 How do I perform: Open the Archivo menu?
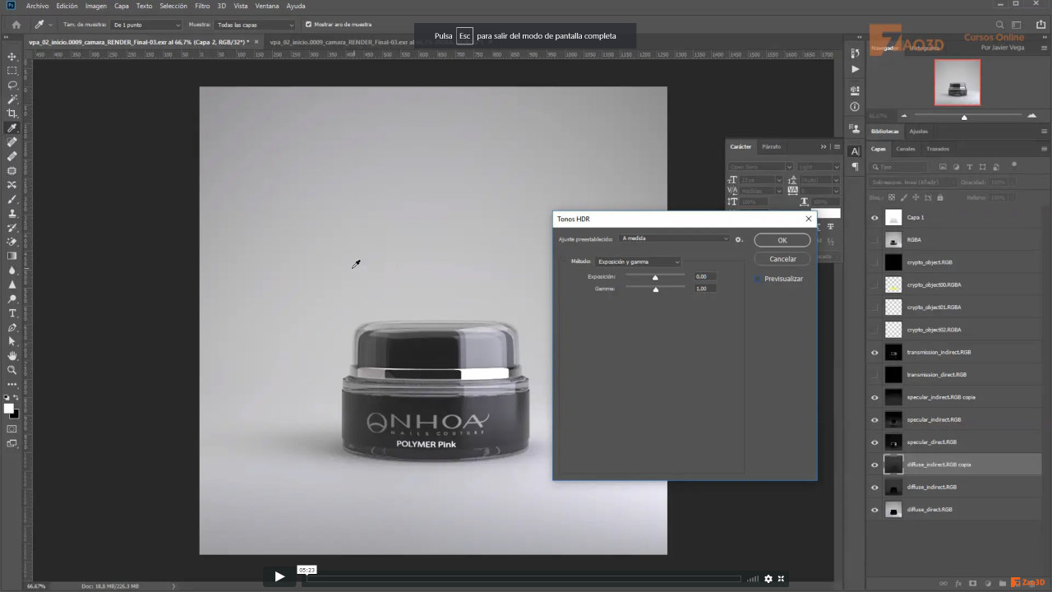[x=37, y=6]
